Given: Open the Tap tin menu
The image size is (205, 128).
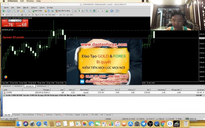Looking at the screenshot, I should 6,8.
